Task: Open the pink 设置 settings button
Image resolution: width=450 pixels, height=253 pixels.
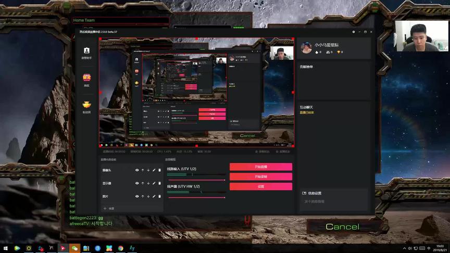Action: [x=261, y=186]
